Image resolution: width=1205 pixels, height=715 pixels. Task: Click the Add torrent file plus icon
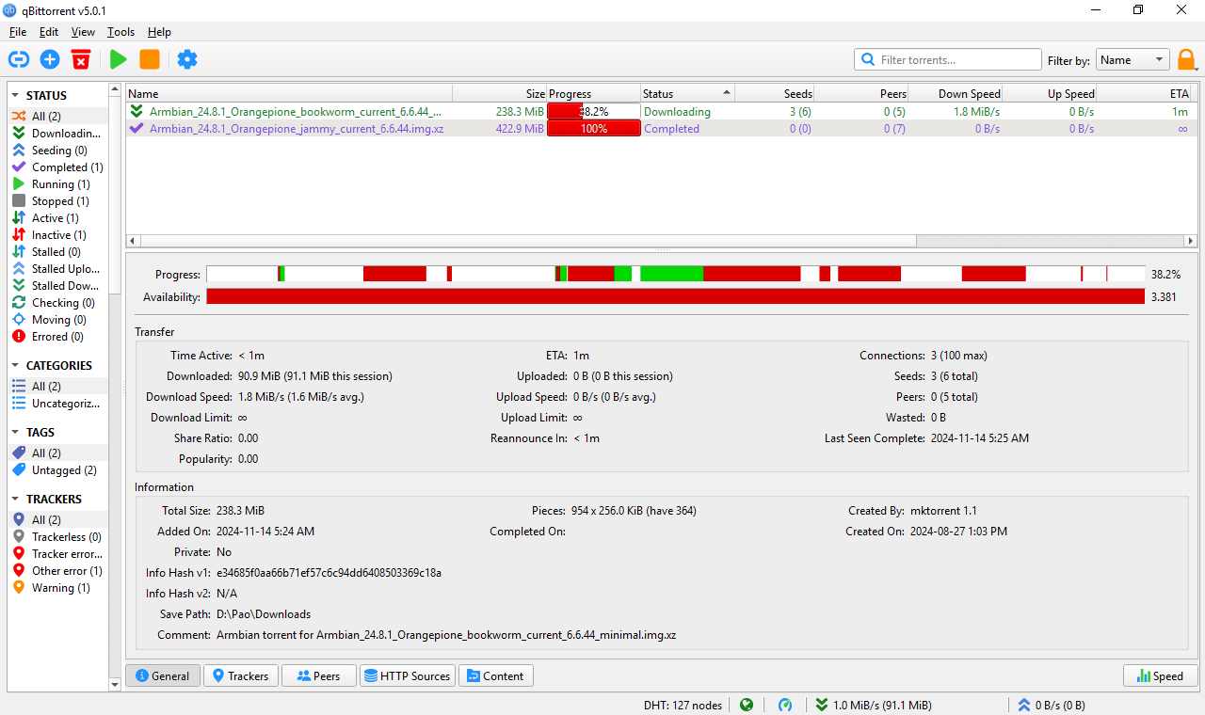click(x=49, y=58)
